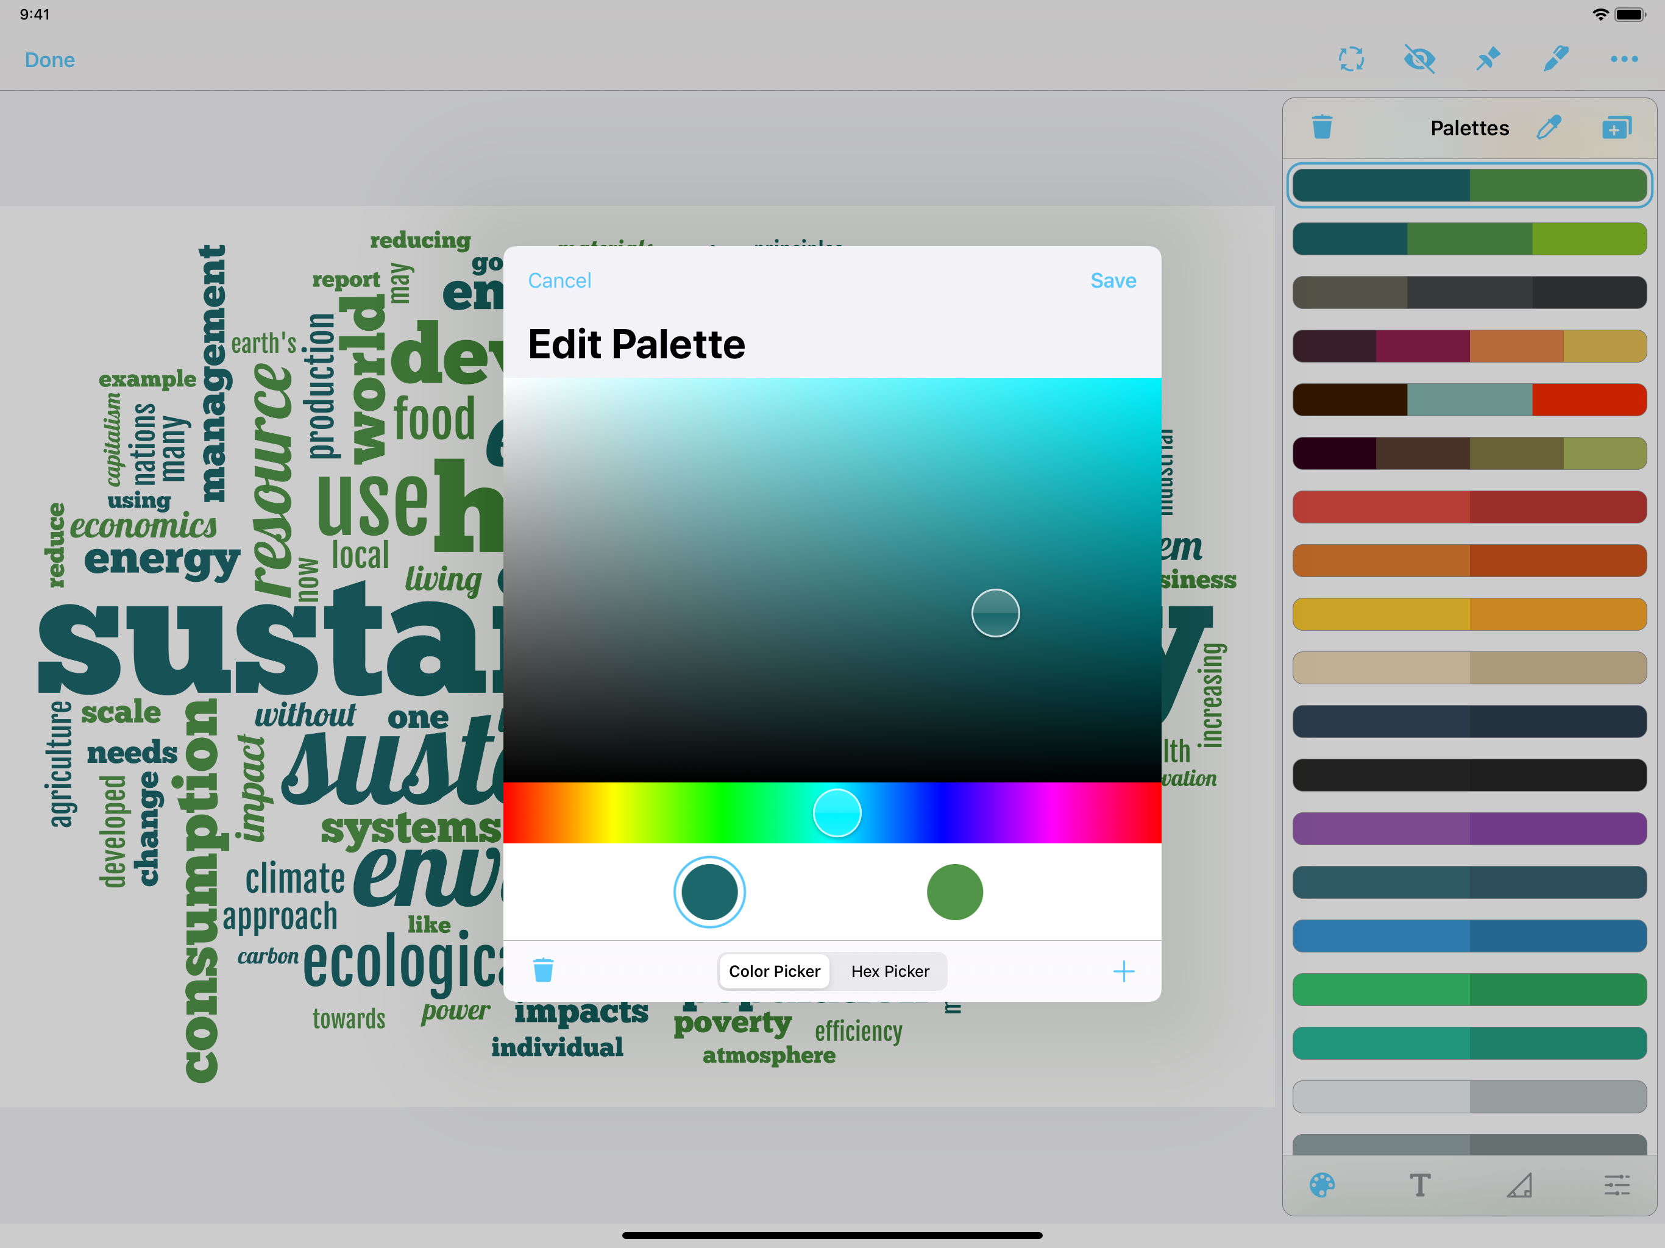Viewport: 1665px width, 1248px height.
Task: Select the green color circle
Action: coord(954,892)
